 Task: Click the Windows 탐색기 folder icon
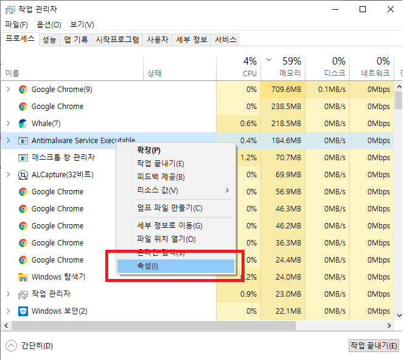click(23, 277)
